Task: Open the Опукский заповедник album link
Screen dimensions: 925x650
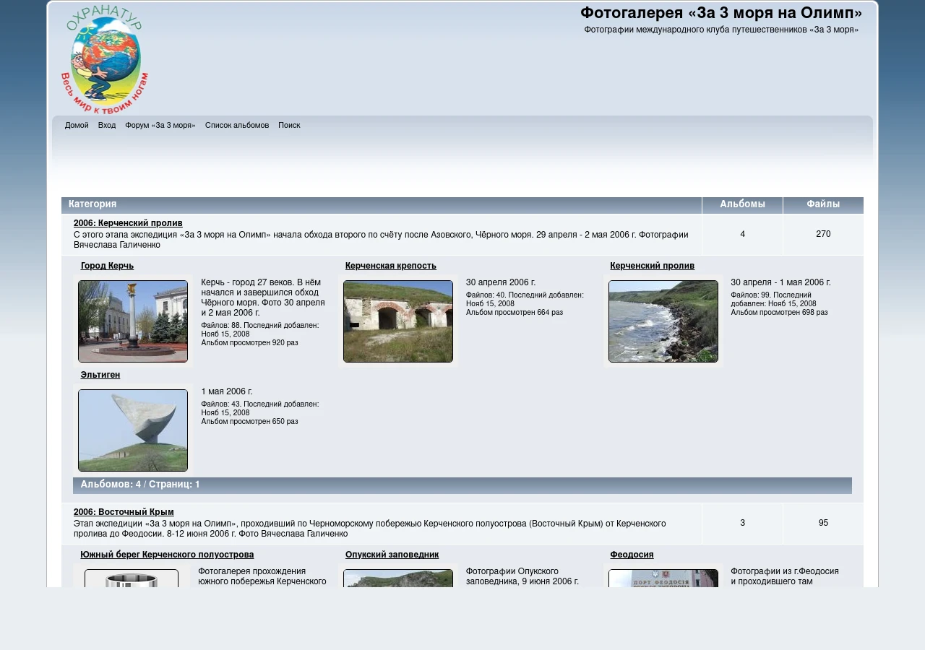Action: click(392, 555)
